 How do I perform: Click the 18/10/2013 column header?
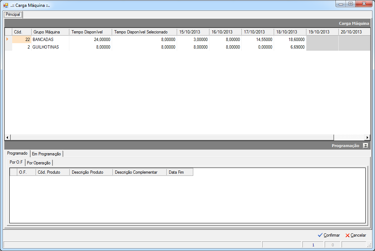290,32
